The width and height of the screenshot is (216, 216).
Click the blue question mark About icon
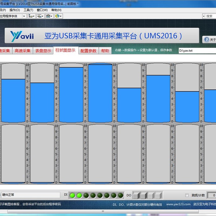pos(207,40)
